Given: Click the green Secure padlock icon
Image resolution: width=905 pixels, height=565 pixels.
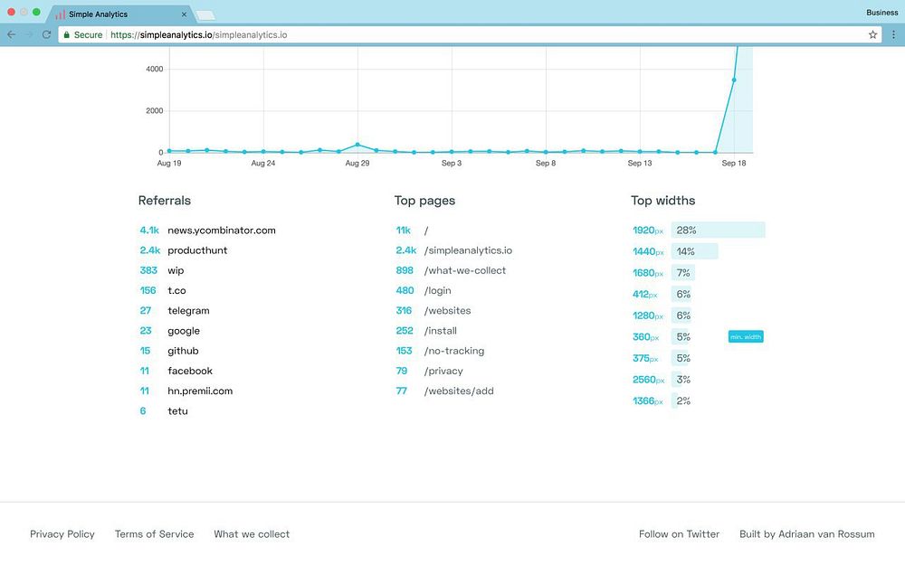Looking at the screenshot, I should (67, 34).
